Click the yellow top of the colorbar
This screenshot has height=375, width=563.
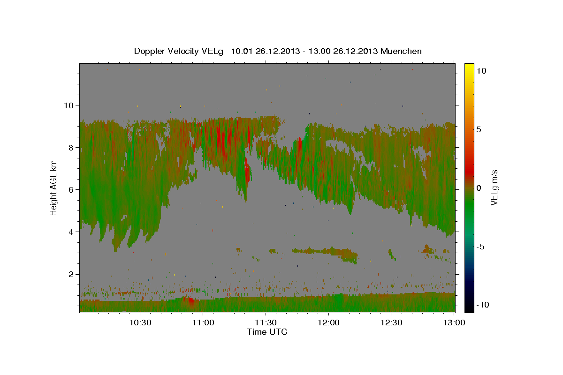pyautogui.click(x=469, y=67)
